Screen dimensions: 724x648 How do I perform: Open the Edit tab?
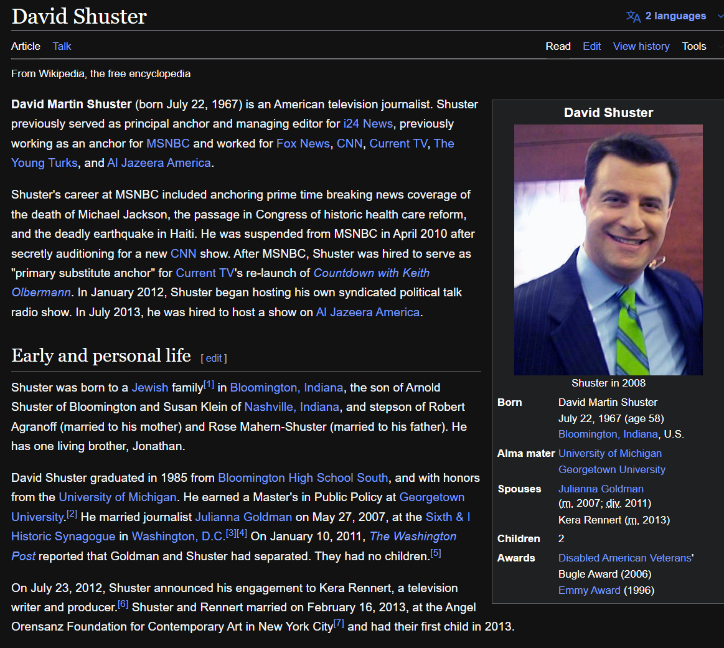(591, 46)
